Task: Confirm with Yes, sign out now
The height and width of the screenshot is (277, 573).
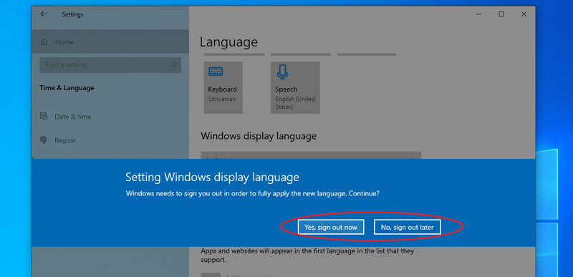Action: point(331,227)
